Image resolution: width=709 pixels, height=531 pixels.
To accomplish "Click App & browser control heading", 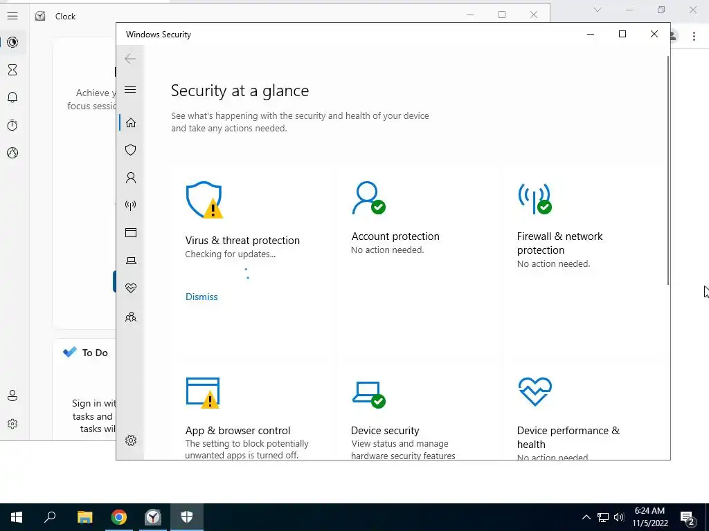I will pos(238,430).
